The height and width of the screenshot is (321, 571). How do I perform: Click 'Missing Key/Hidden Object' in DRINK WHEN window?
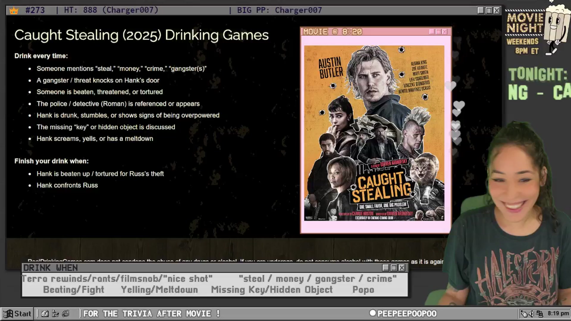click(x=272, y=290)
